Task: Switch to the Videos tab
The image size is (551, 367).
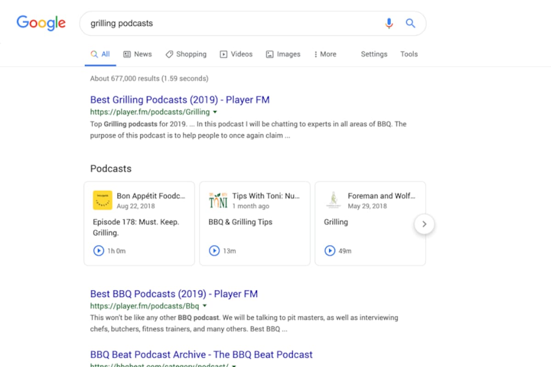Action: 236,54
